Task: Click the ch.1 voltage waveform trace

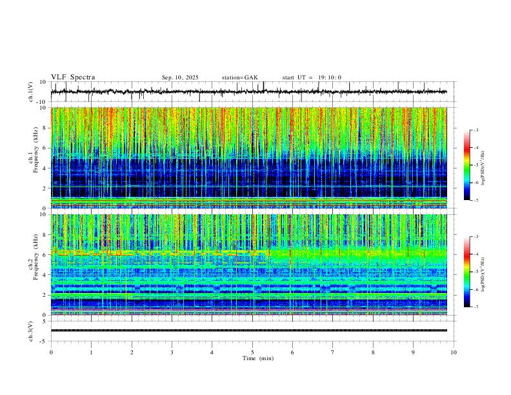Action: [248, 92]
